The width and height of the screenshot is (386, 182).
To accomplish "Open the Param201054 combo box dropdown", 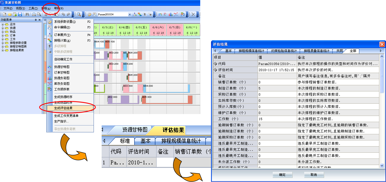I will (130, 14).
